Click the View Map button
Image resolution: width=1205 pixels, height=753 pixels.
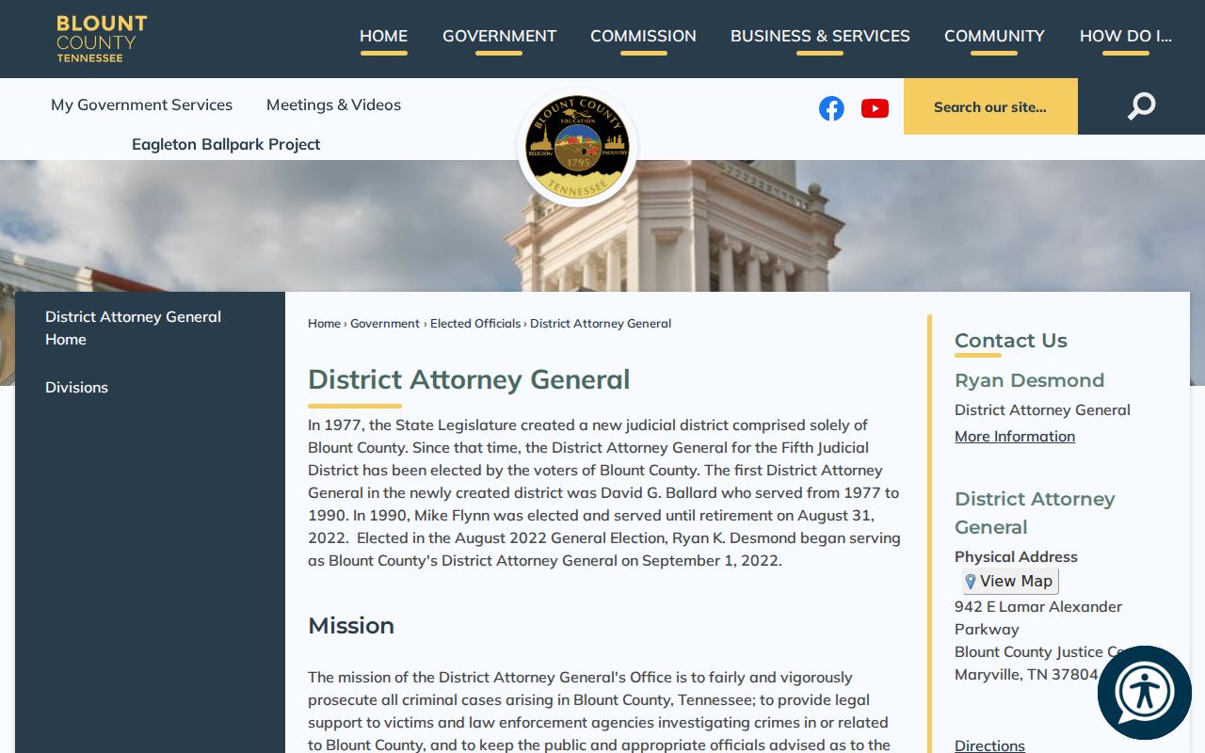tap(1009, 581)
